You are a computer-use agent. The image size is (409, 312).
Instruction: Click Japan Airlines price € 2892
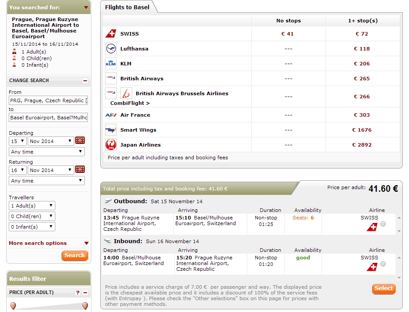[x=362, y=144]
